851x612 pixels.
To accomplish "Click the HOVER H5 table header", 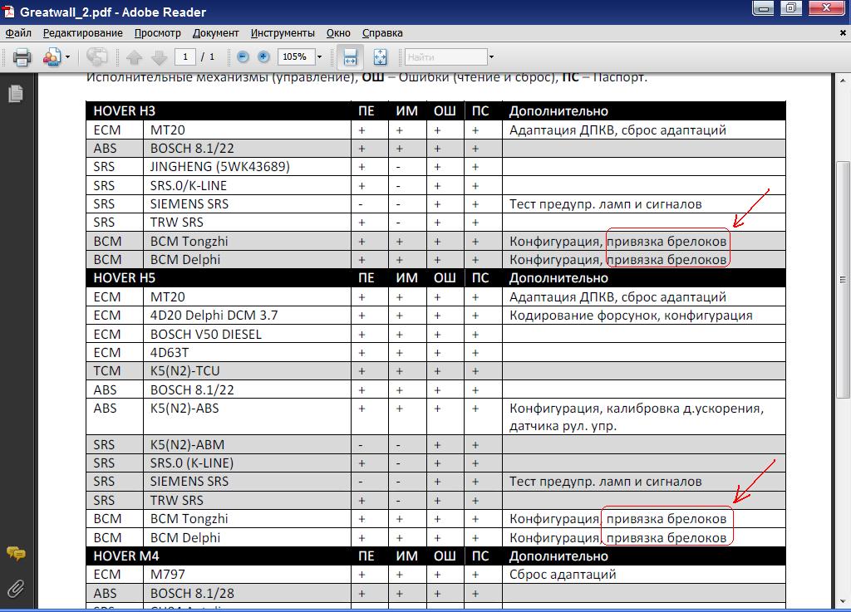I will (x=125, y=278).
